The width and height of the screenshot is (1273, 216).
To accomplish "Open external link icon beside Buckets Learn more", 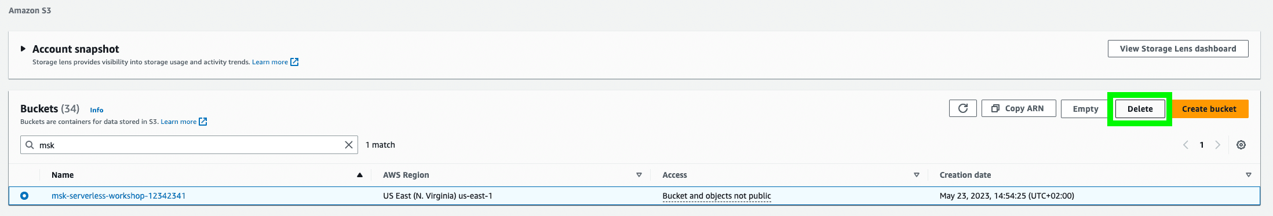I will coord(203,122).
